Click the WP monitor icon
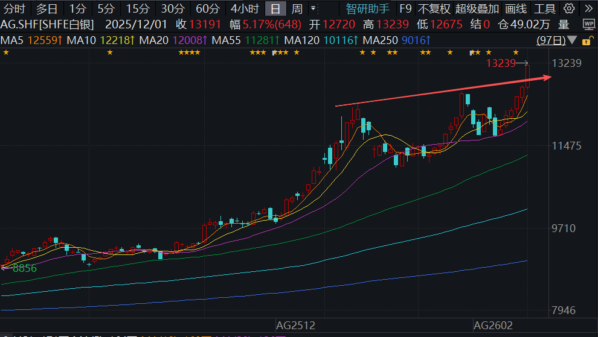Viewport: 598px width, 337px height. (589, 25)
